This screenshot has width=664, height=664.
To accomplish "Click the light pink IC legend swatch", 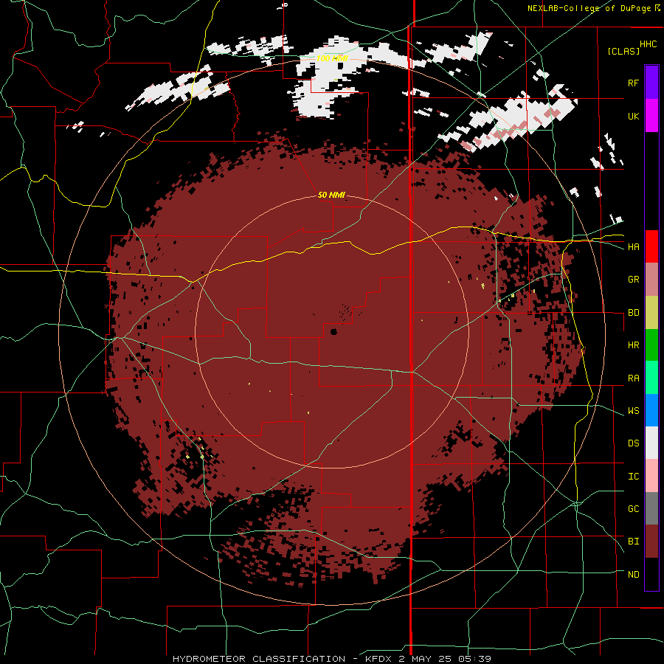I will 651,476.
